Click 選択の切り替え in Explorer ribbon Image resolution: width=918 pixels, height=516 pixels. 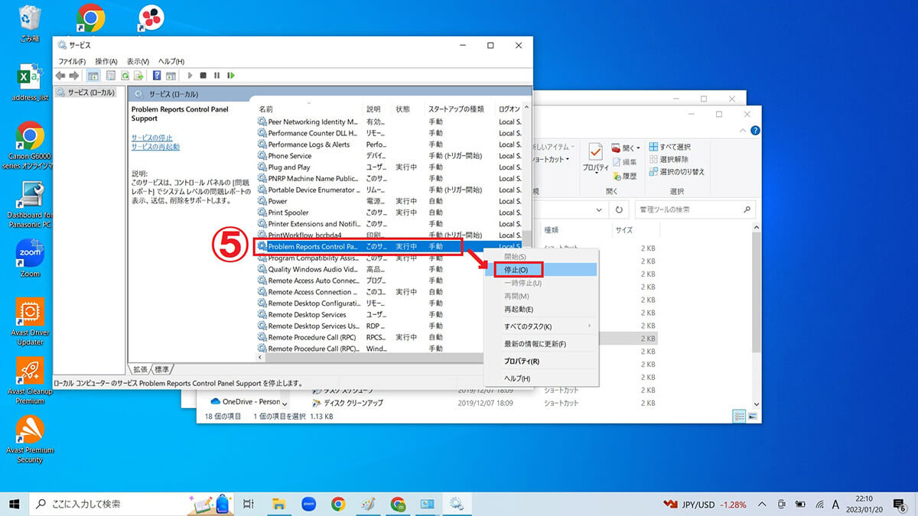[676, 171]
